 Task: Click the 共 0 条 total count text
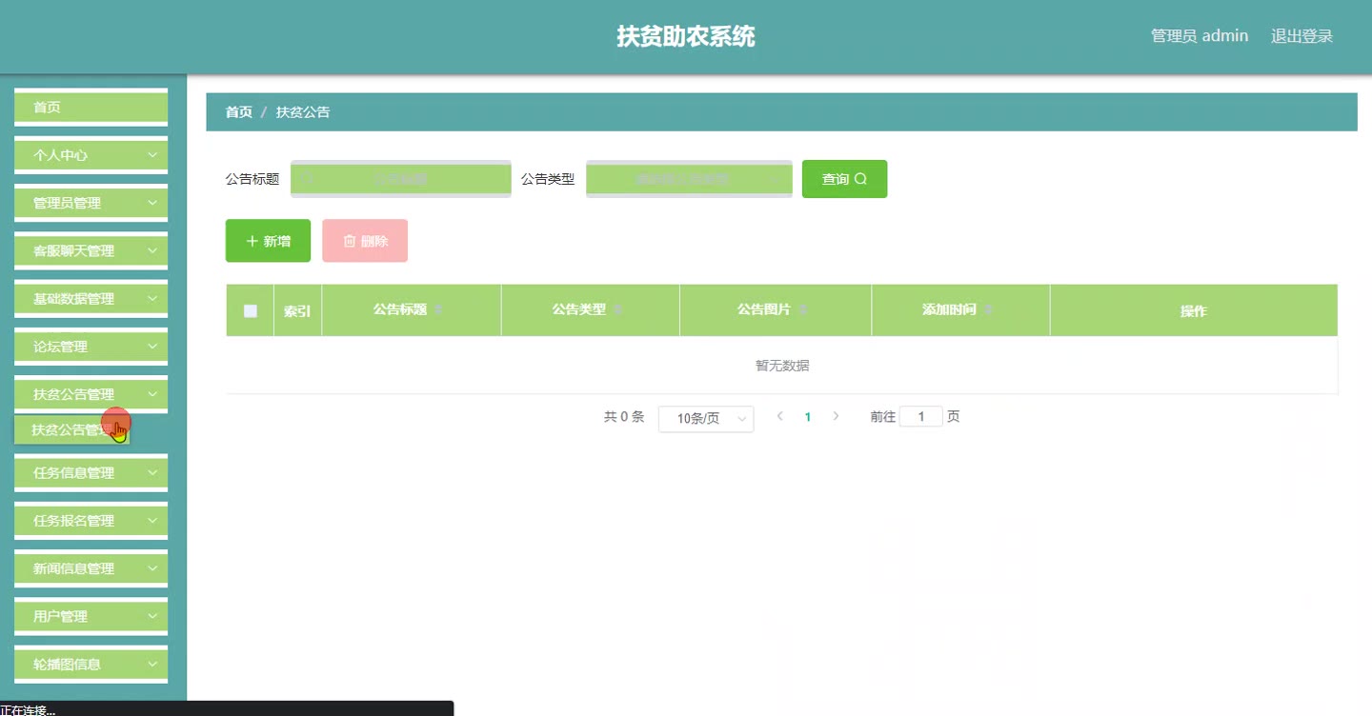[x=624, y=417]
